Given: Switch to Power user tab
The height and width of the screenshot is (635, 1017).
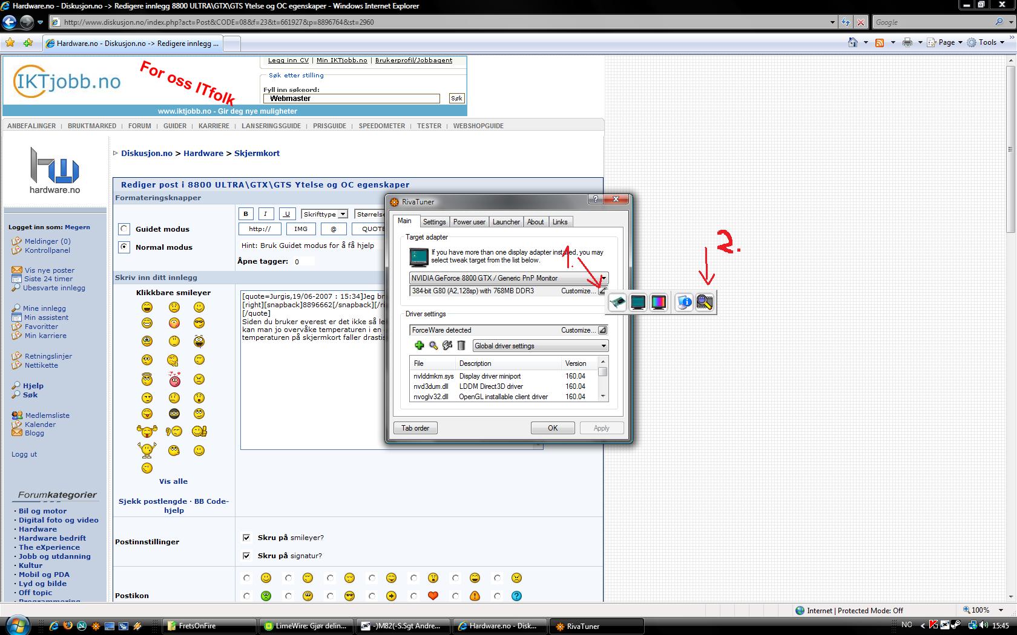Looking at the screenshot, I should pyautogui.click(x=469, y=222).
